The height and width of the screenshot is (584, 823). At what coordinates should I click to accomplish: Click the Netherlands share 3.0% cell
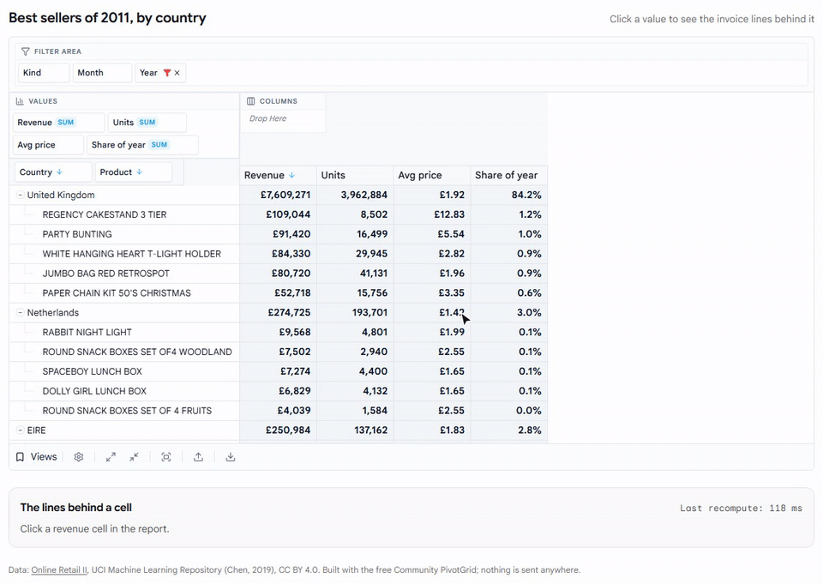click(x=509, y=312)
